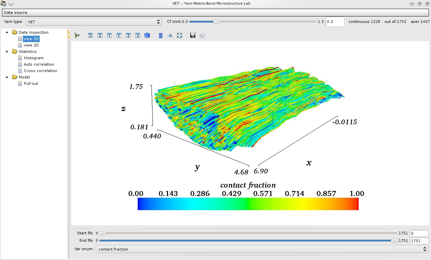Click the leftmost Z axis view icon
431x260 pixels.
pos(128,35)
